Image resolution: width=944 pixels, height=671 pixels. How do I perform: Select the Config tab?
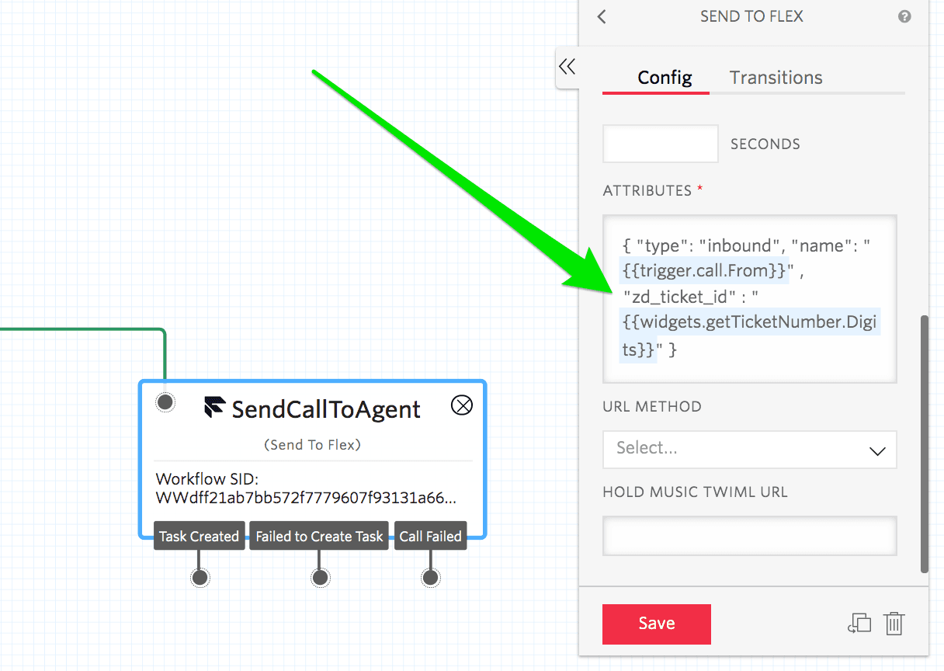[x=665, y=77]
